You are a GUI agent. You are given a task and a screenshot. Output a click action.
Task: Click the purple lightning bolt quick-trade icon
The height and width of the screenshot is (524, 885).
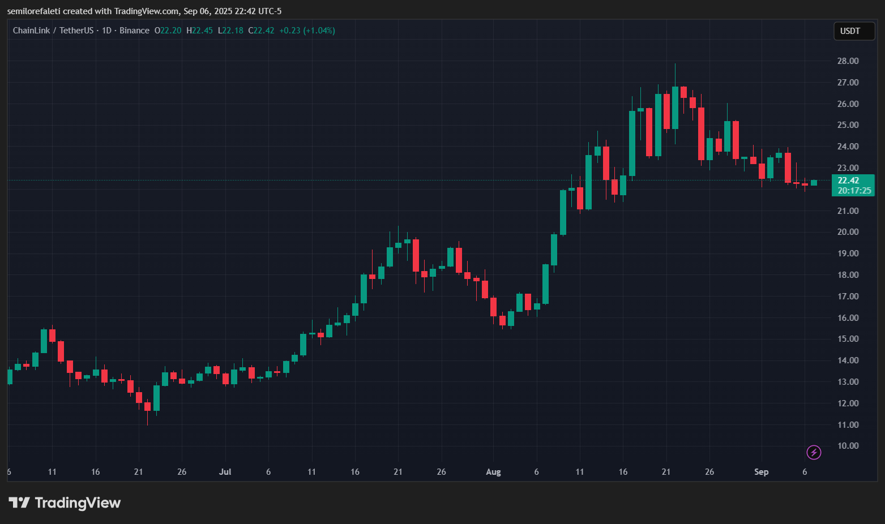point(814,452)
